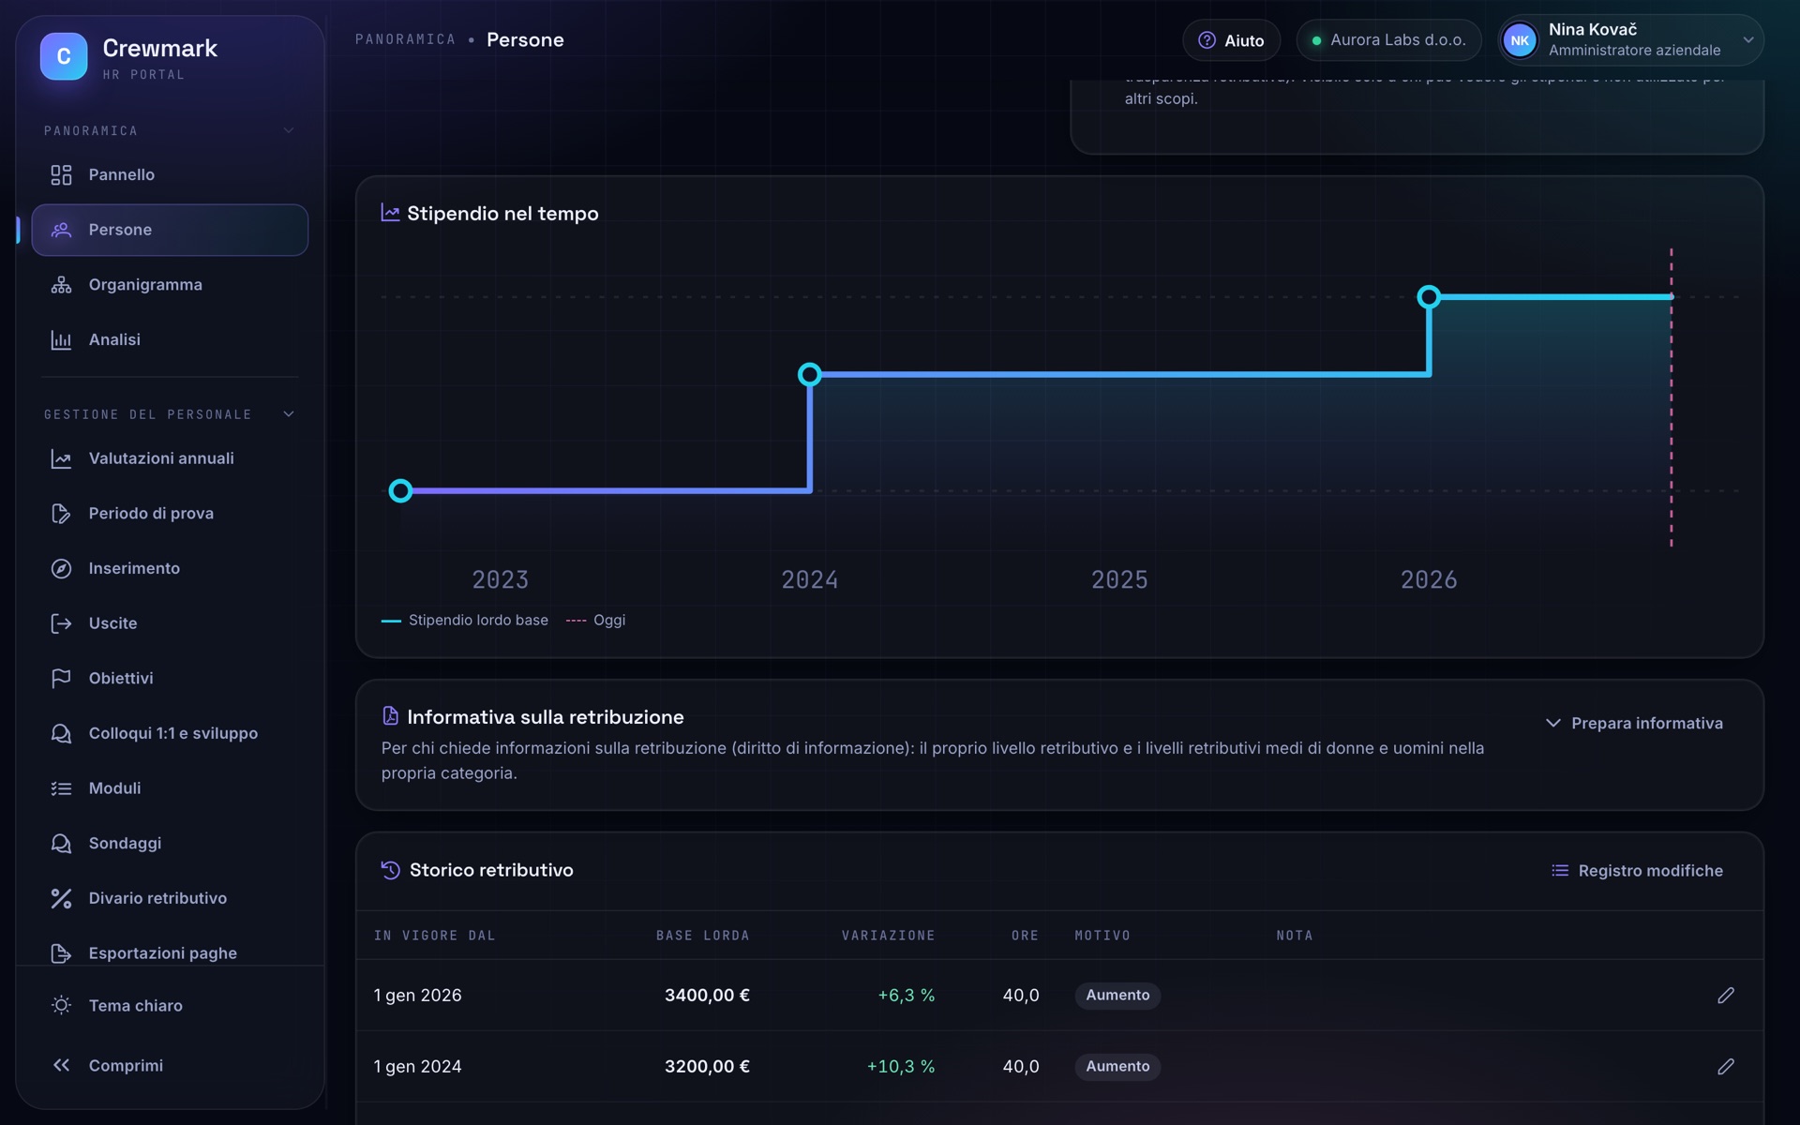This screenshot has height=1125, width=1800.
Task: Select Persone in the sidebar
Action: (170, 230)
